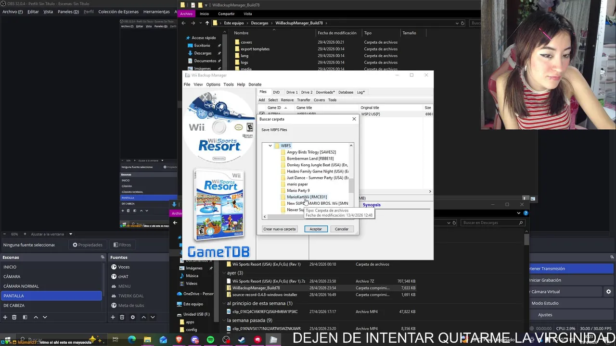
Task: Delete selected scene using trash icon
Action: 14,317
